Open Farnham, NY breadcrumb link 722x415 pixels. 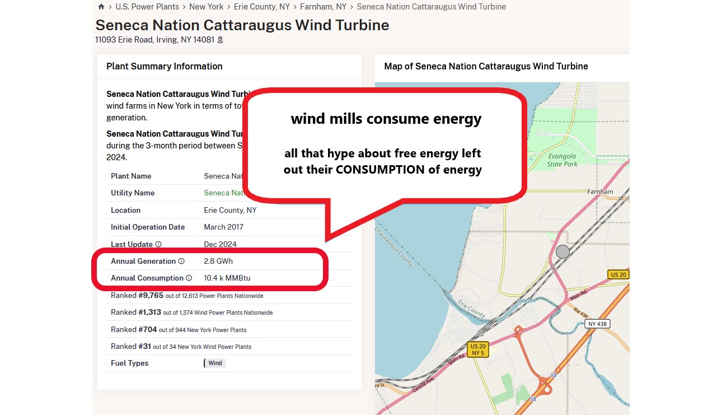[x=323, y=7]
